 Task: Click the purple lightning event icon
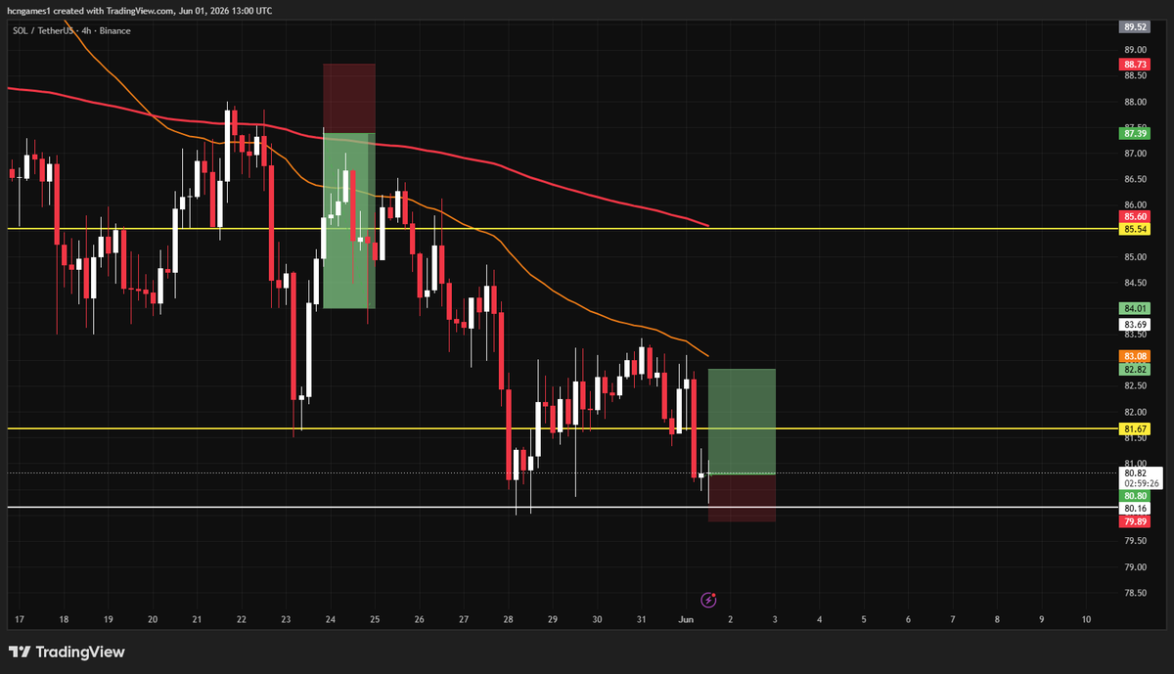(709, 599)
